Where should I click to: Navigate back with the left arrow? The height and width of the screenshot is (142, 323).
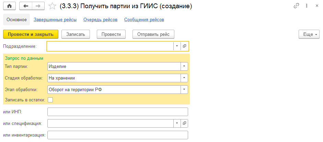click(x=26, y=6)
